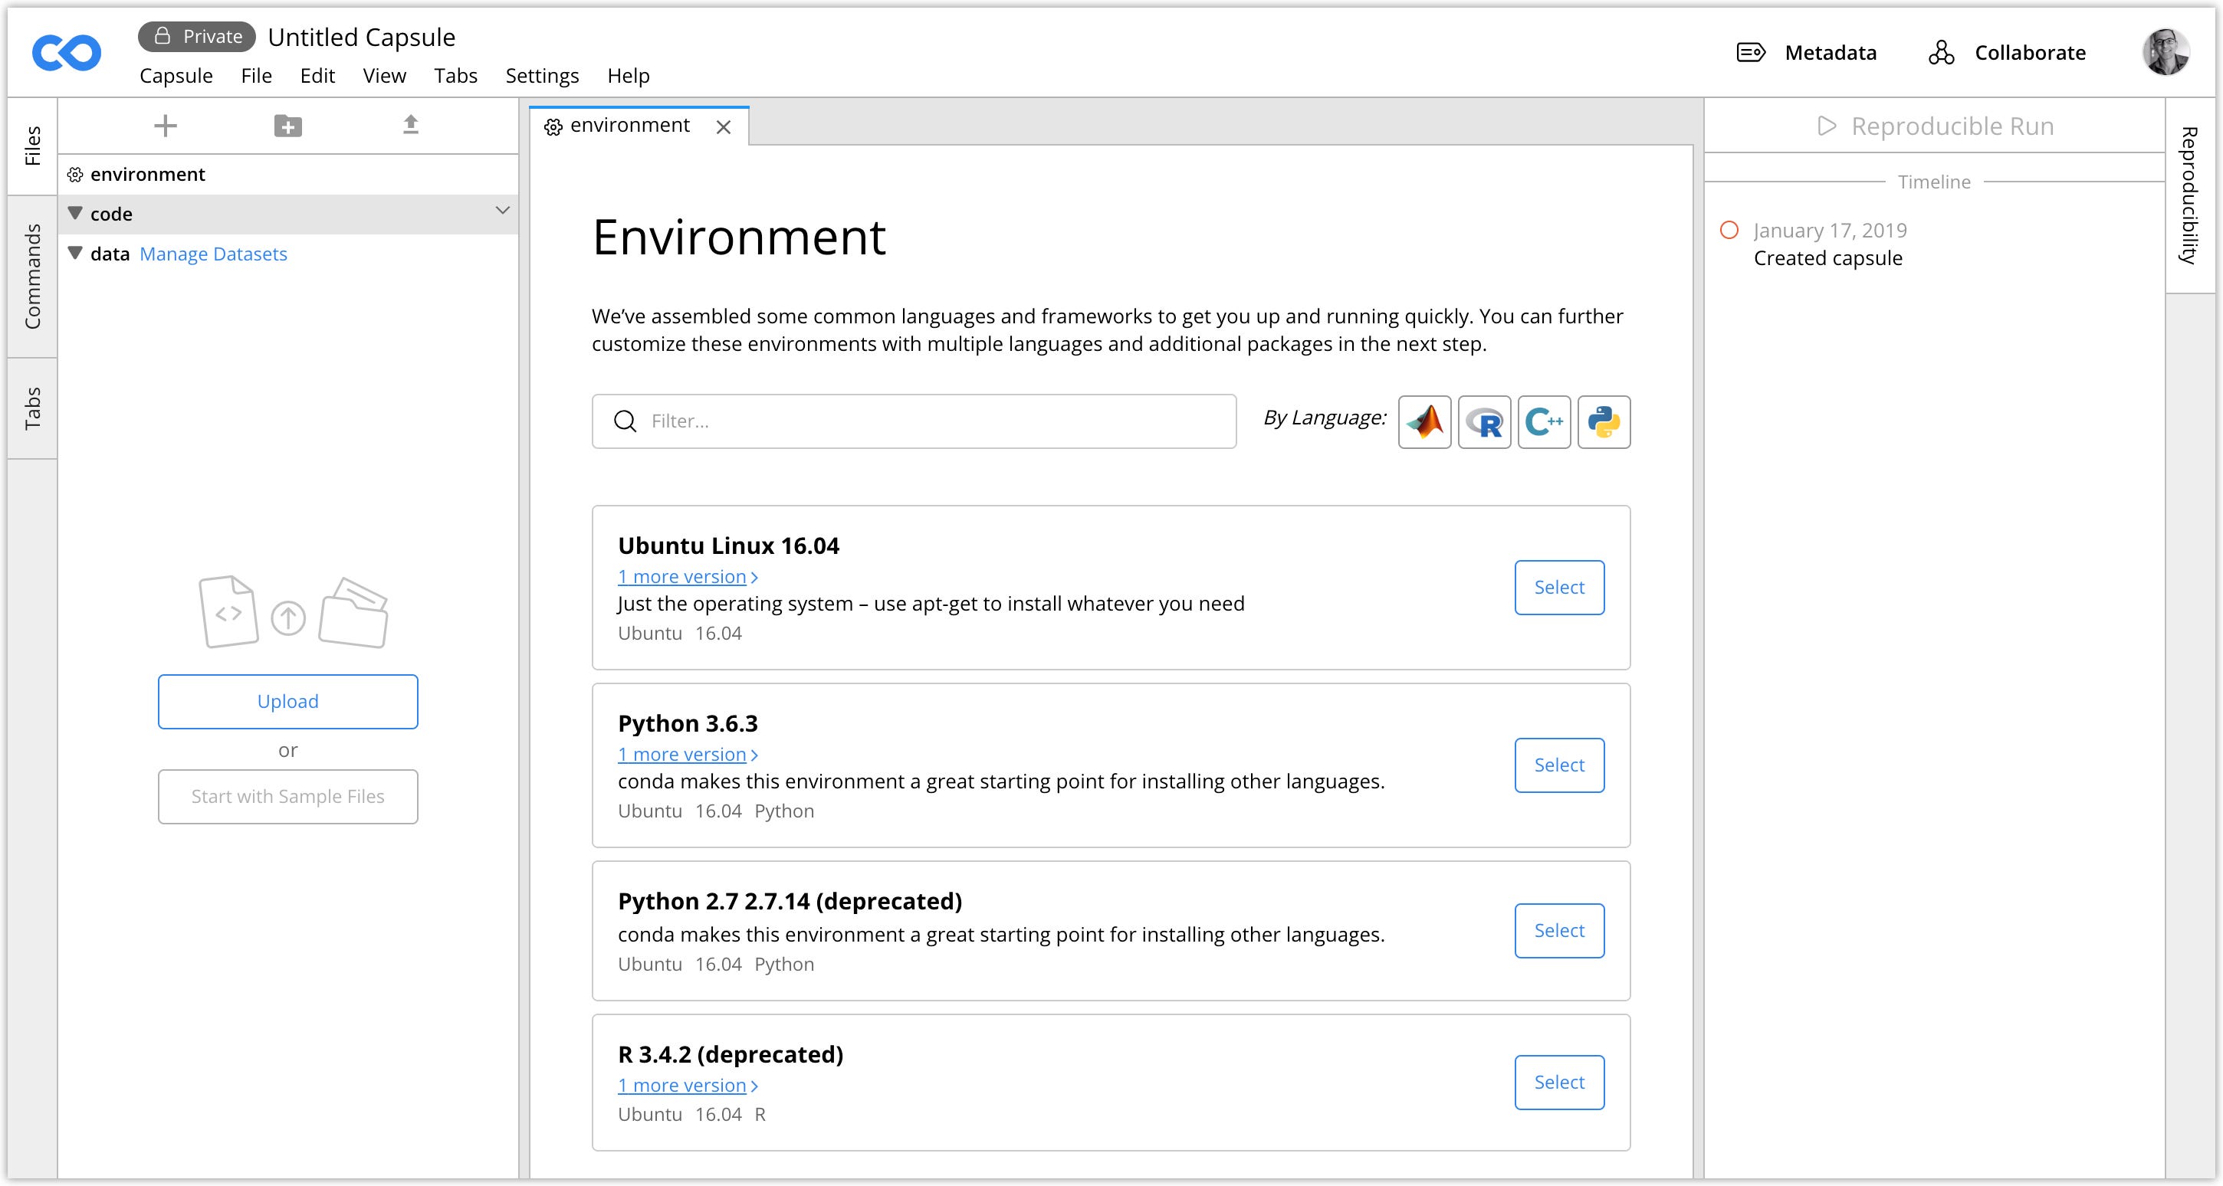Collapse the data section
This screenshot has width=2223, height=1186.
click(76, 253)
